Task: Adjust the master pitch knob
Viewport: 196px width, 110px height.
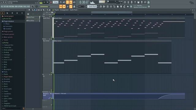Action: click(37, 6)
